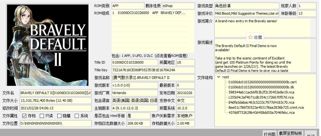Click the 游戏简介 box vertical scrollbar
This screenshot has width=321, height=136.
[x=313, y=27]
